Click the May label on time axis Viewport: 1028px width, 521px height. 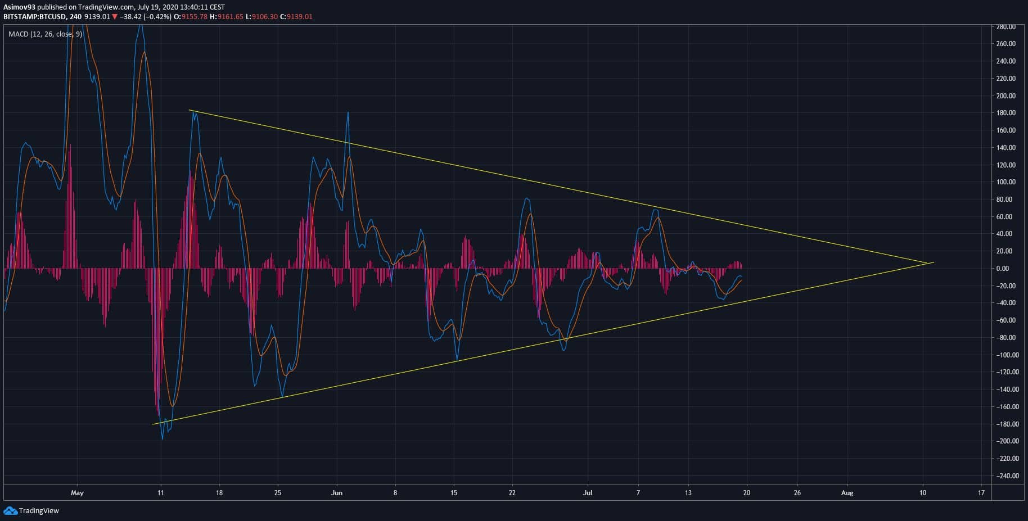click(x=77, y=493)
